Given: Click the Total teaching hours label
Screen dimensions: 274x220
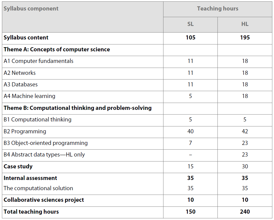Looking at the screenshot, I should point(31,212).
